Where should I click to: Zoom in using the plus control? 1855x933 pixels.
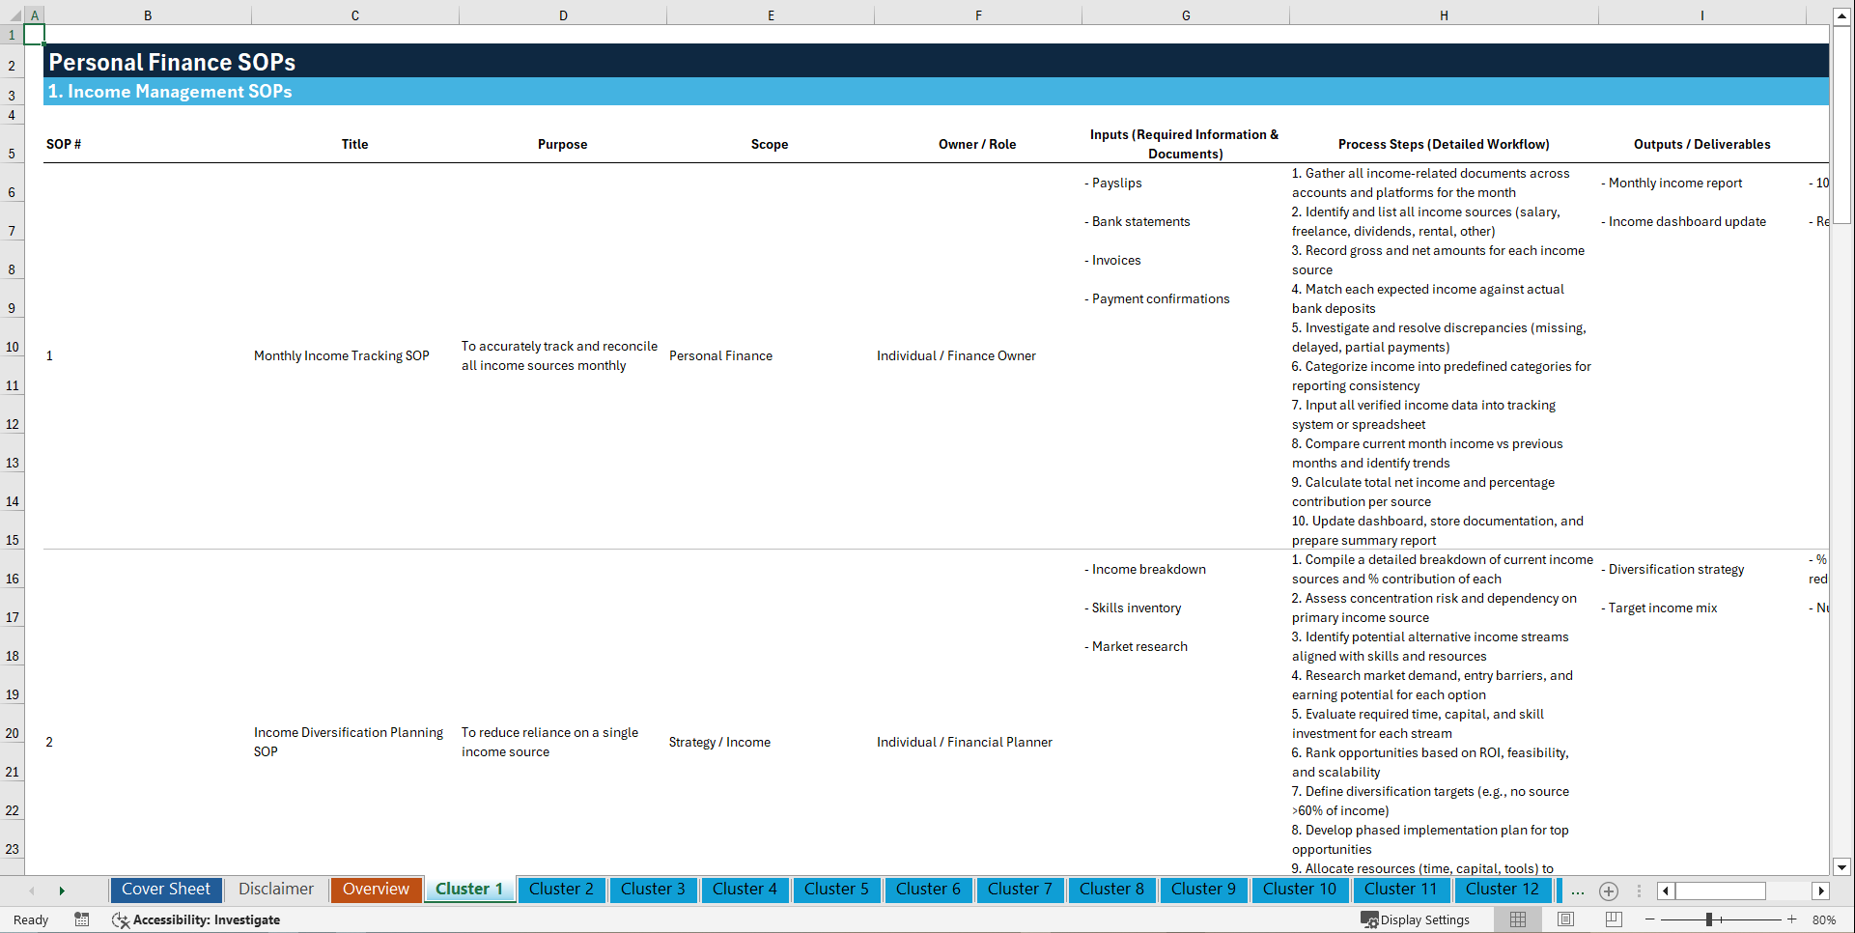coord(1792,919)
